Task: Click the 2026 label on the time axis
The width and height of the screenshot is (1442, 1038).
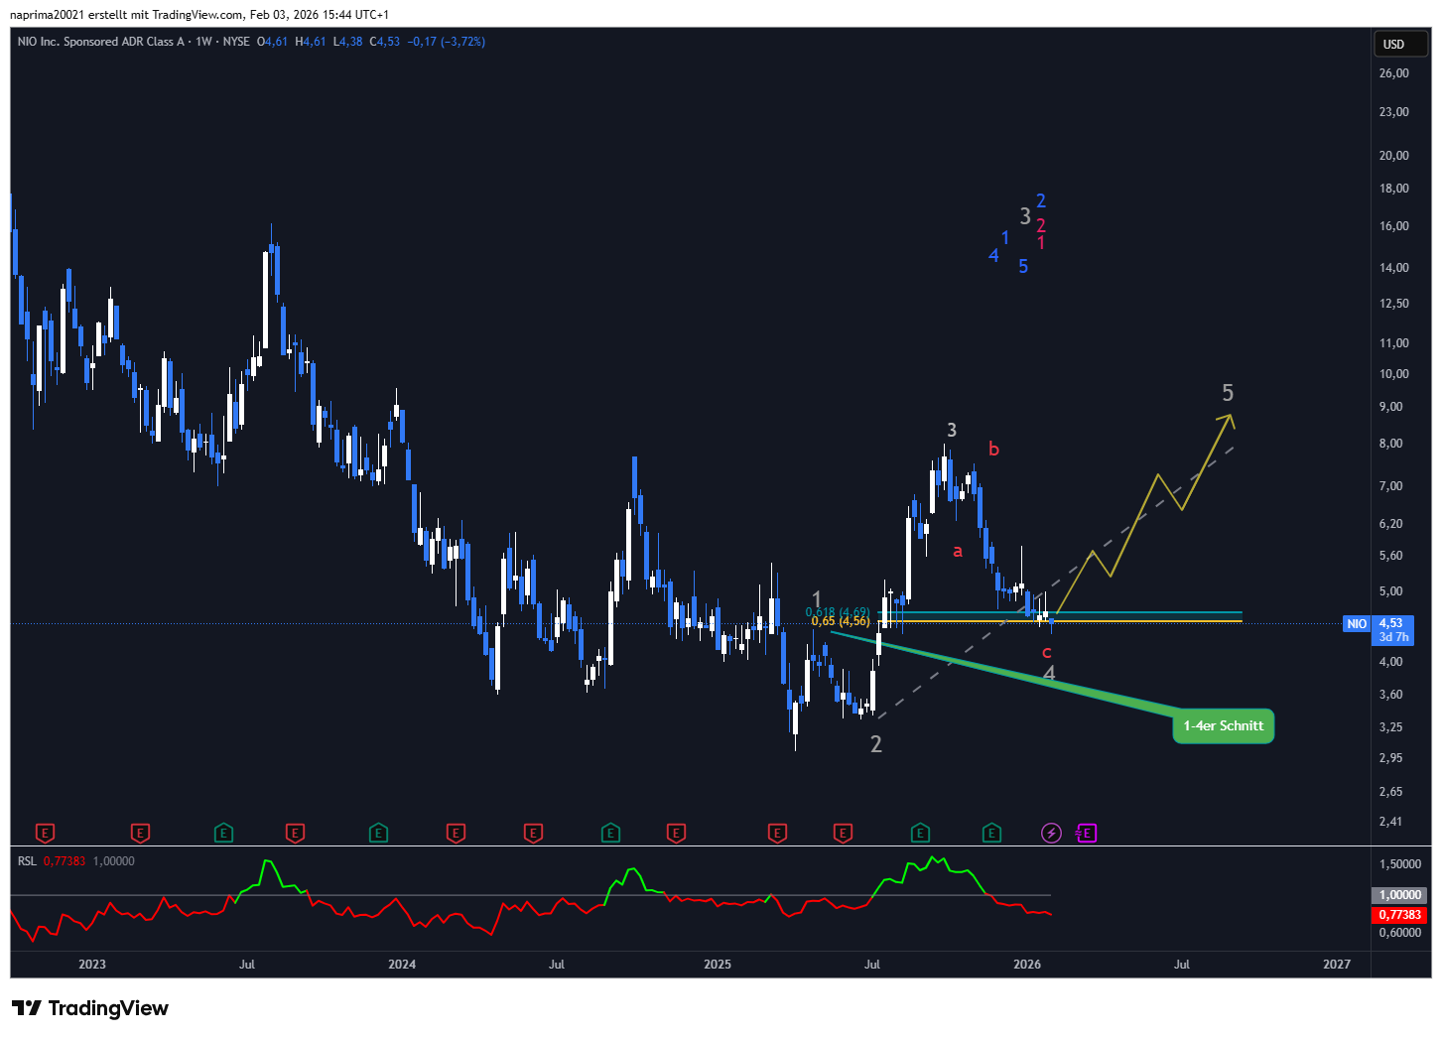Action: [1027, 965]
